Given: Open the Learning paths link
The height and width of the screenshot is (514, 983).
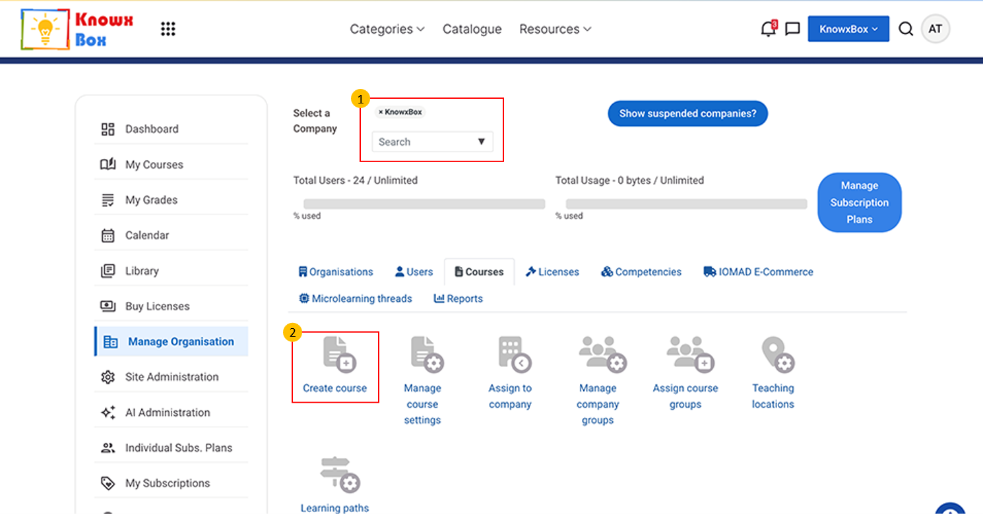Looking at the screenshot, I should coord(334,508).
